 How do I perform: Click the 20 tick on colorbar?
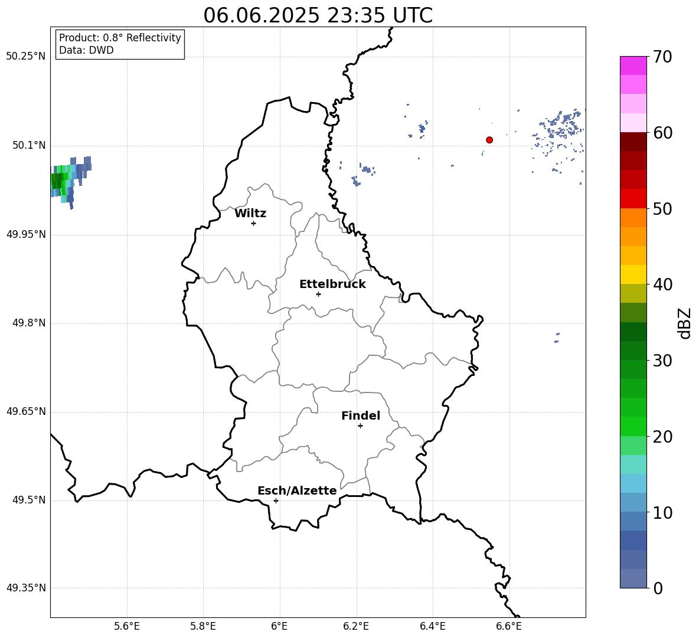[662, 437]
